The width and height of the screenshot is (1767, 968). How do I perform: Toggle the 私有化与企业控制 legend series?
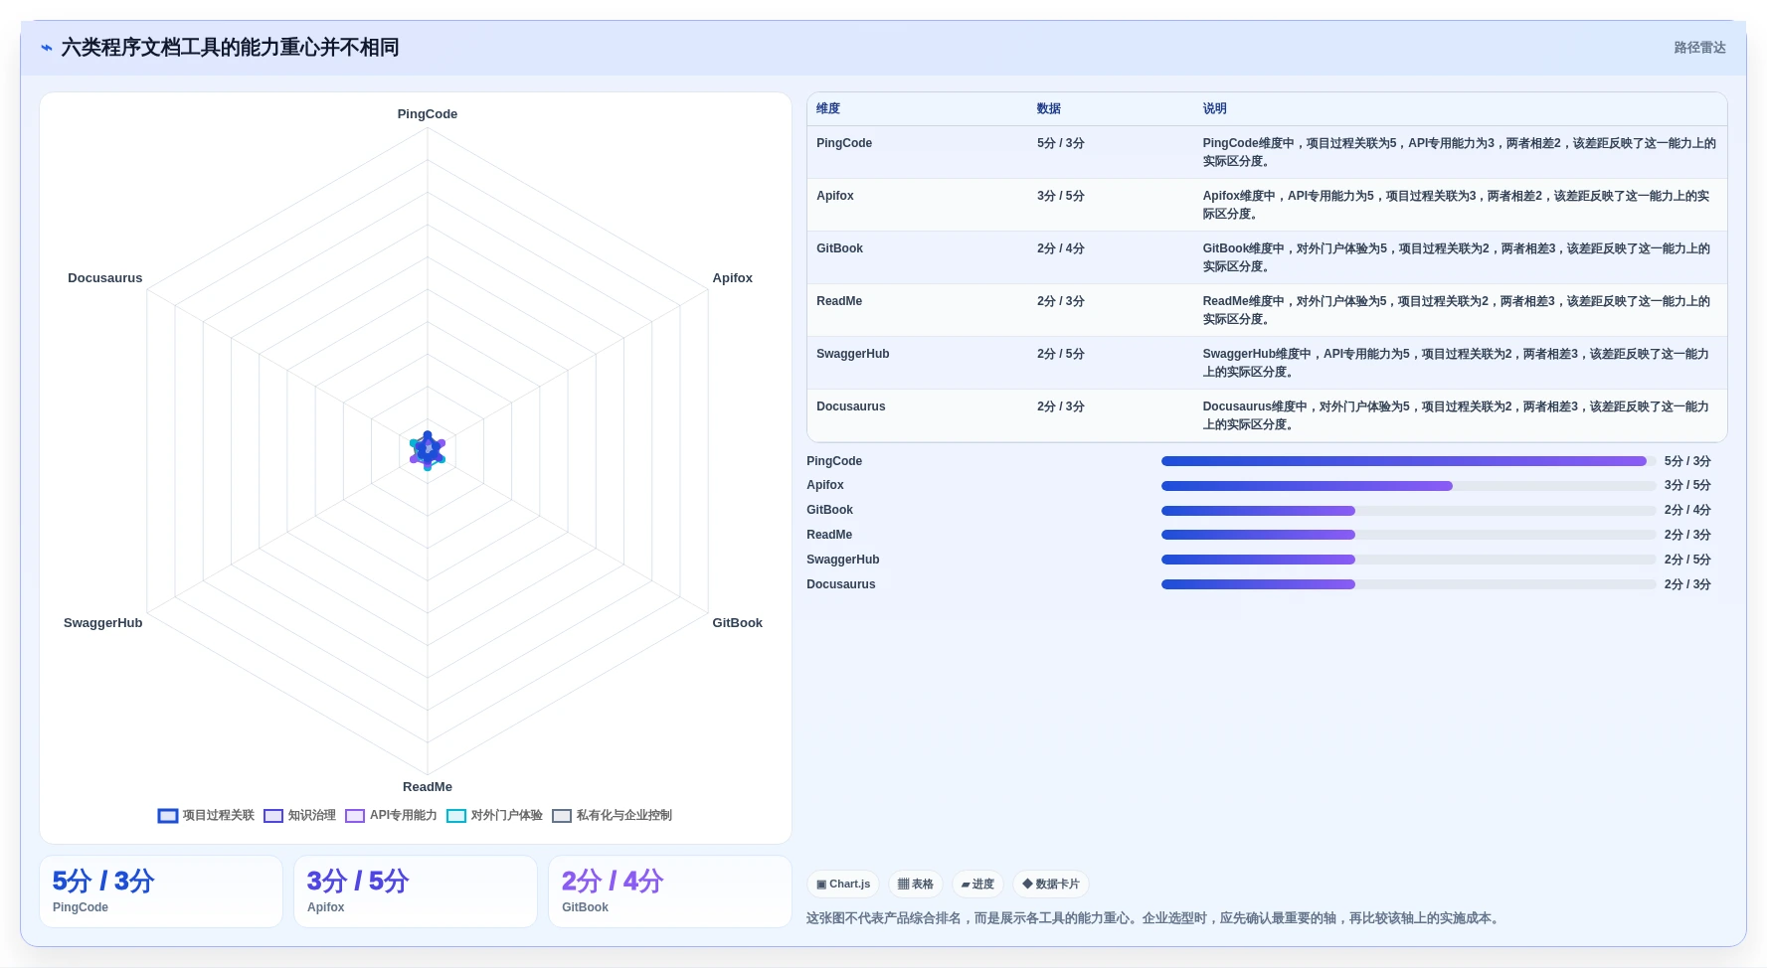pyautogui.click(x=612, y=815)
